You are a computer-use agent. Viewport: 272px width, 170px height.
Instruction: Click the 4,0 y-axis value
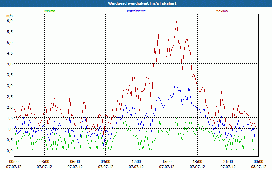coord(10,64)
